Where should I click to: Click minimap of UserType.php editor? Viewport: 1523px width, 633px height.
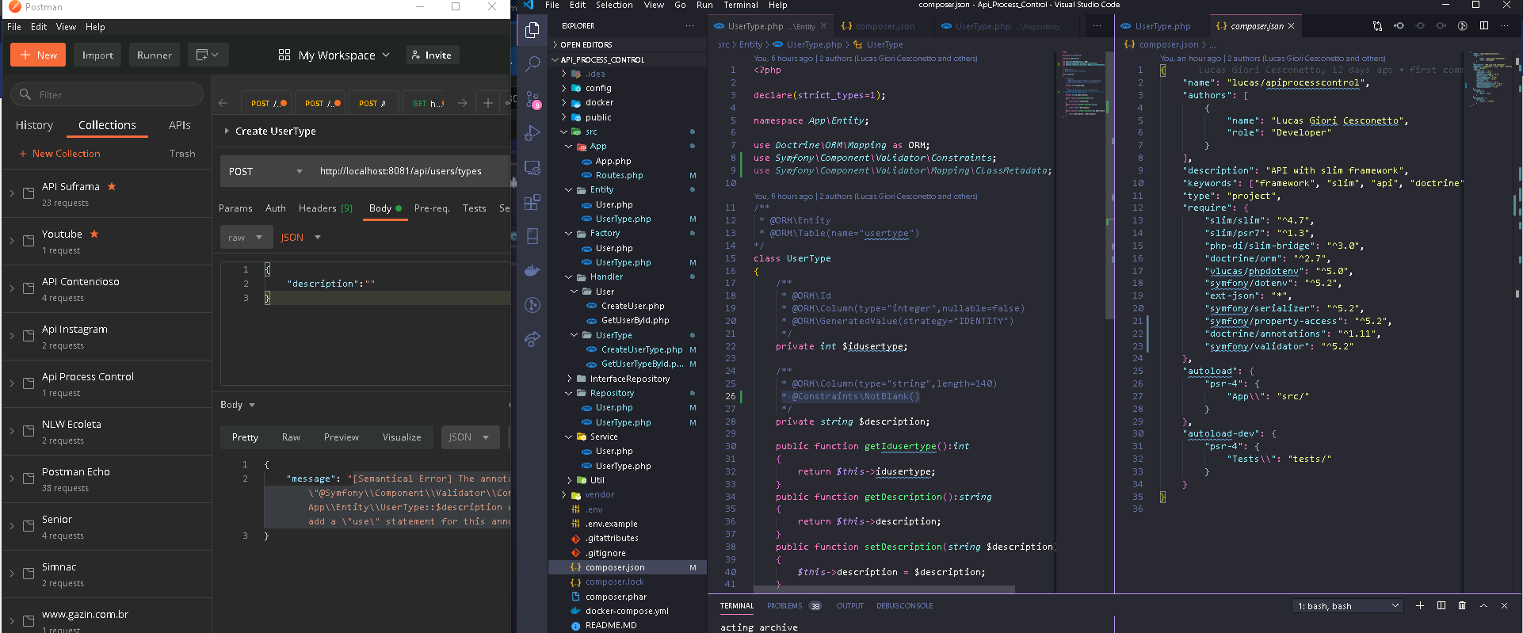(x=1082, y=87)
